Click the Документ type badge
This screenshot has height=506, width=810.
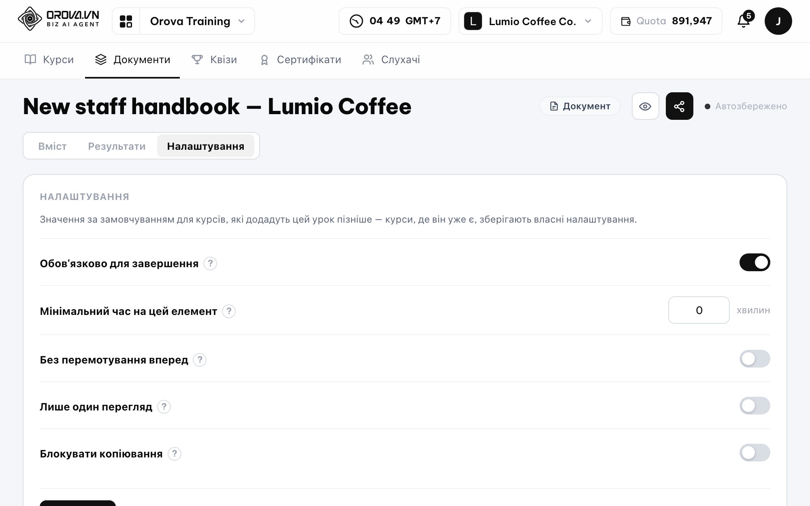tap(580, 106)
